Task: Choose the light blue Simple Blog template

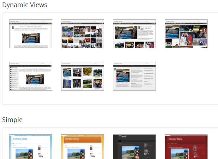Action: [31, 147]
